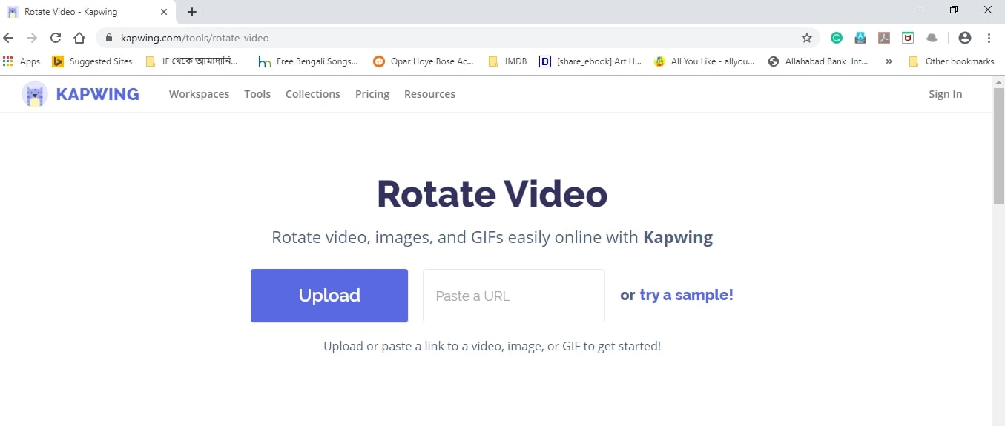Select the Rotate Video - Kapwing browser tab
The width and height of the screenshot is (1005, 426).
[88, 12]
